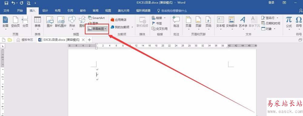This screenshot has height=116, width=303.
Task: Switch to the 设计 ribbon tab
Action: pos(45,11)
